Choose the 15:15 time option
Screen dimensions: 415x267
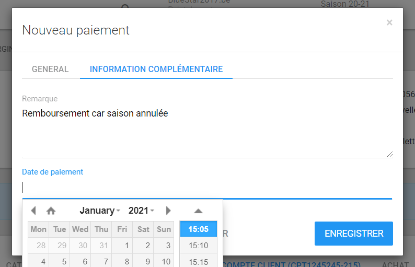[199, 262]
